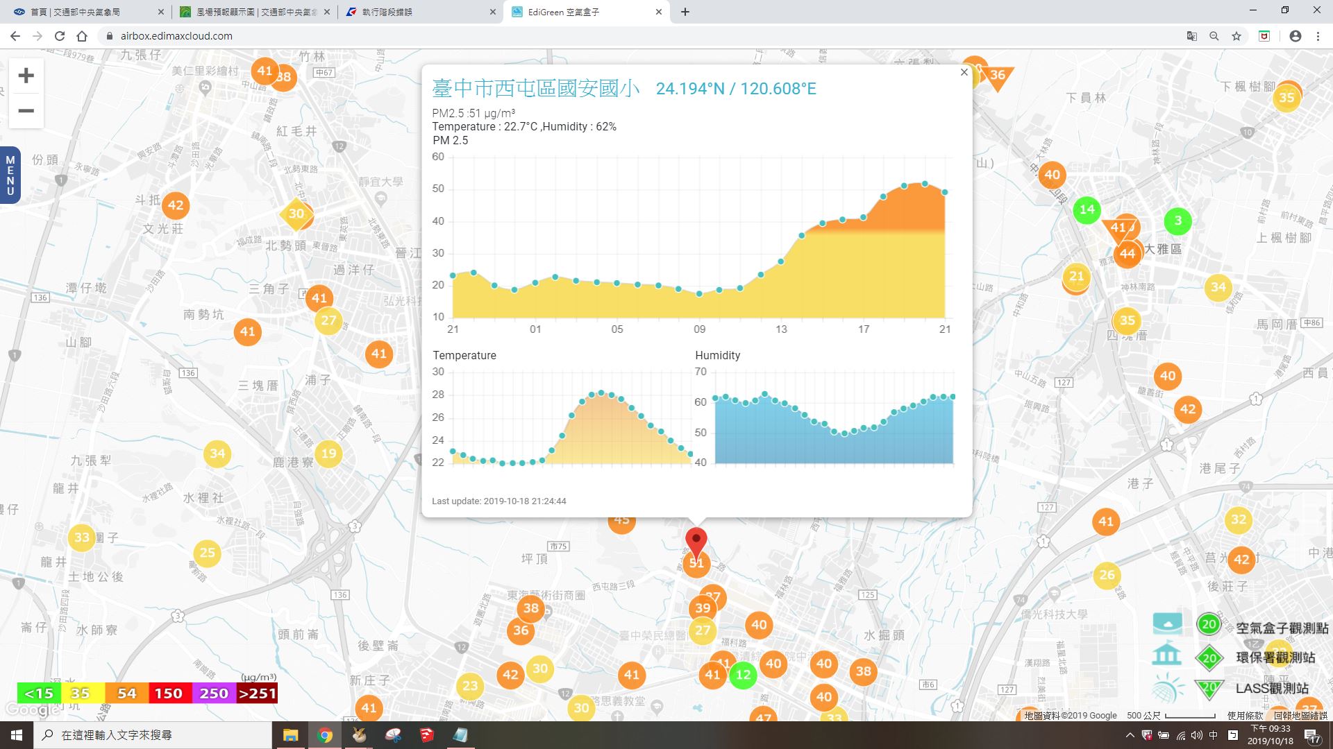Open Chrome profile avatar menu
This screenshot has width=1333, height=749.
tap(1295, 36)
